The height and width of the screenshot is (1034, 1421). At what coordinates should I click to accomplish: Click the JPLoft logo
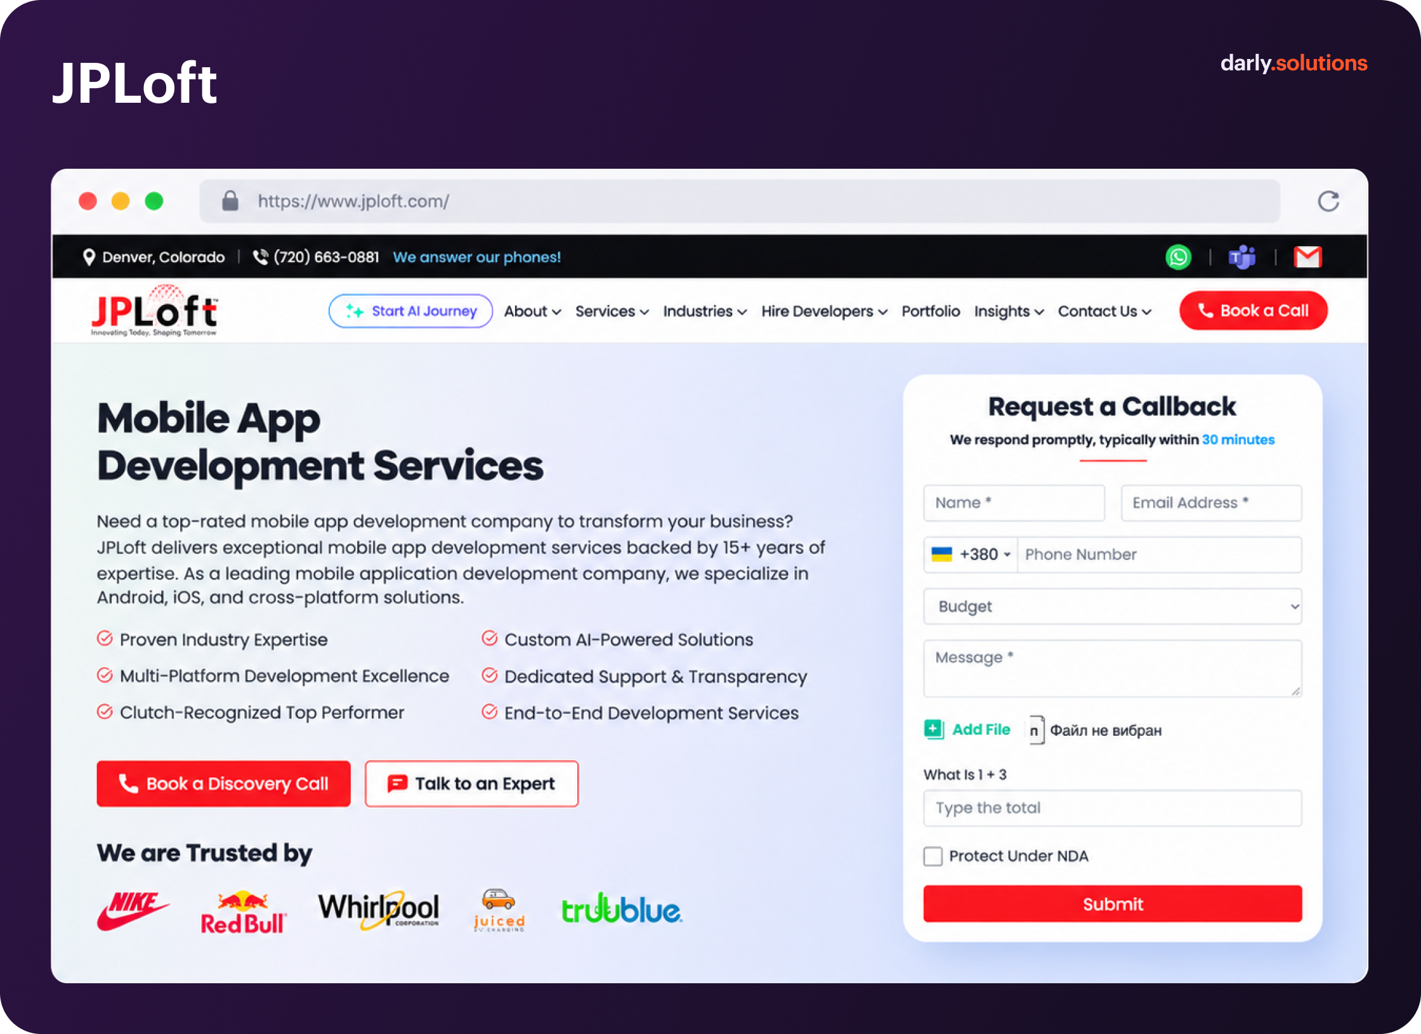(x=155, y=311)
